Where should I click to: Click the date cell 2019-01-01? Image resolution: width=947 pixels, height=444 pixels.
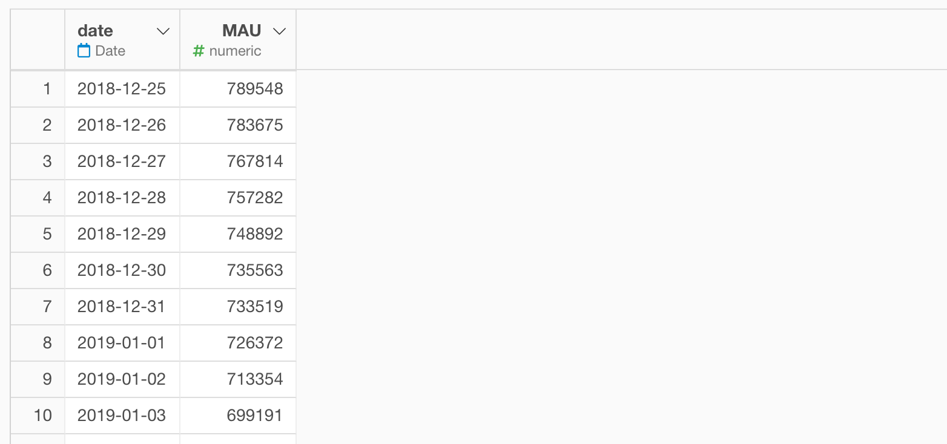[122, 343]
